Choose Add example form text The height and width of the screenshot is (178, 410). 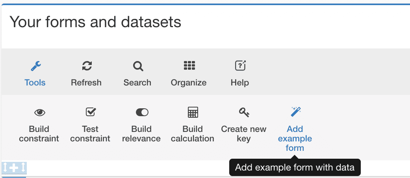295,138
